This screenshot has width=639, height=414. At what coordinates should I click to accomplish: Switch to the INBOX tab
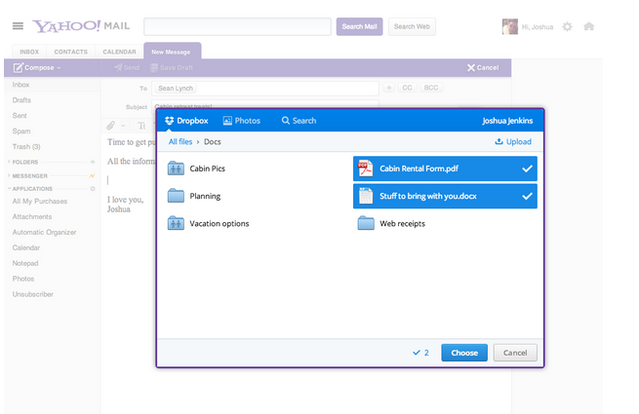click(x=29, y=52)
